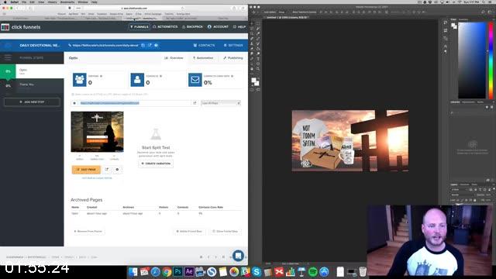Click the orange Edit Page button
The height and width of the screenshot is (279, 496).
click(86, 170)
